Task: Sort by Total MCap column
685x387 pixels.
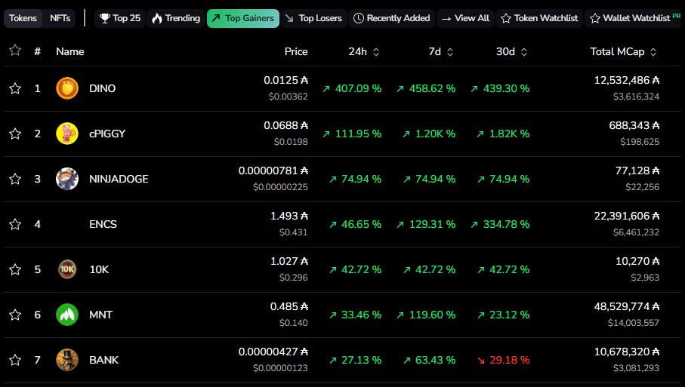Action: coord(623,52)
